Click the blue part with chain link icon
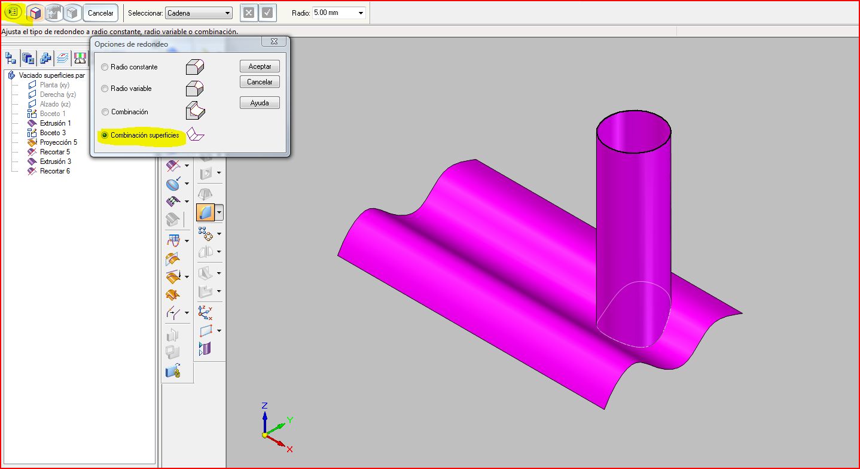The image size is (860, 469). 172,371
